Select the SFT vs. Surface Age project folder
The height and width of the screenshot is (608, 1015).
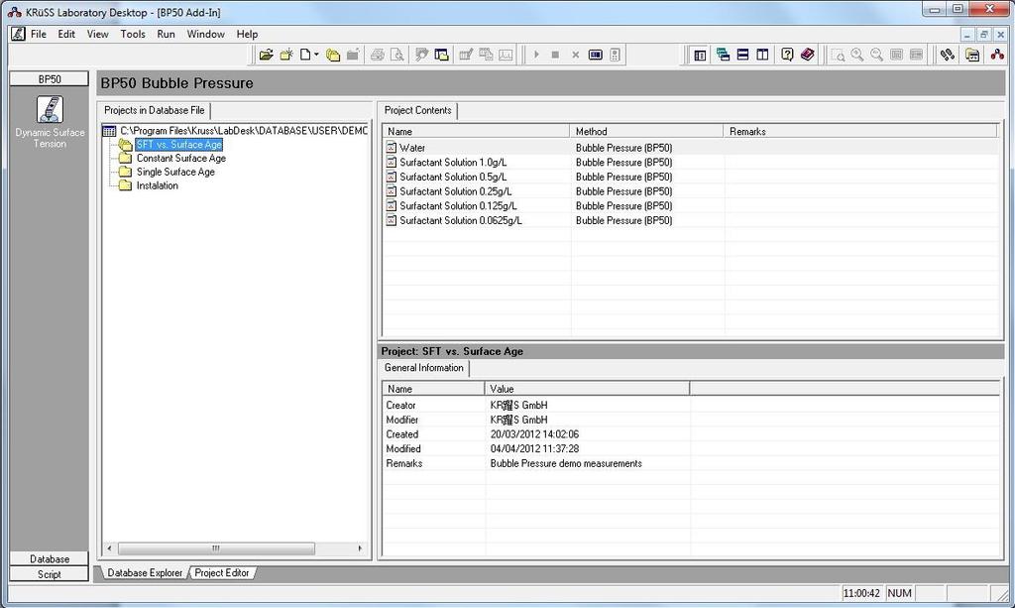click(179, 145)
